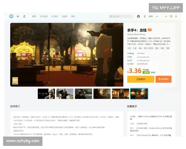This screenshot has width=186, height=149.
Task: Click the large casino screenshot preview
Action: pyautogui.click(x=67, y=55)
